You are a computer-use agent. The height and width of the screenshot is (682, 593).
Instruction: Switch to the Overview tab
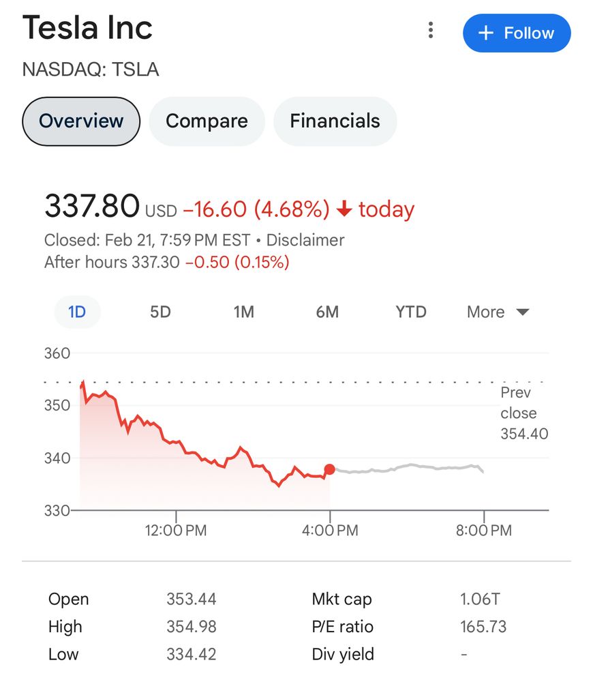coord(81,121)
